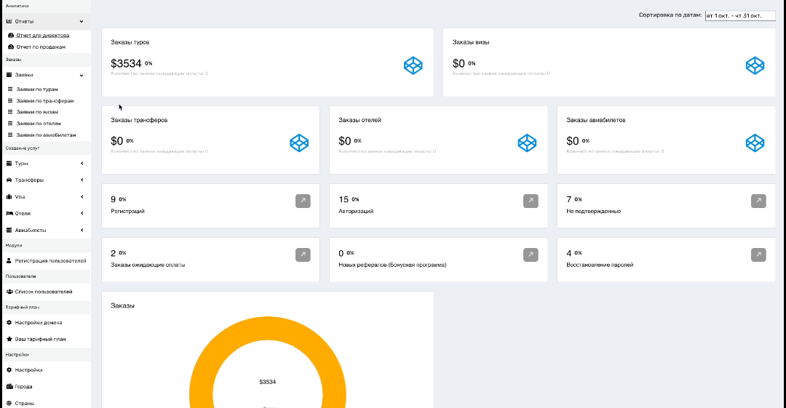The width and height of the screenshot is (786, 408).
Task: Click the cube icon in Заказы отелей card
Action: [527, 143]
